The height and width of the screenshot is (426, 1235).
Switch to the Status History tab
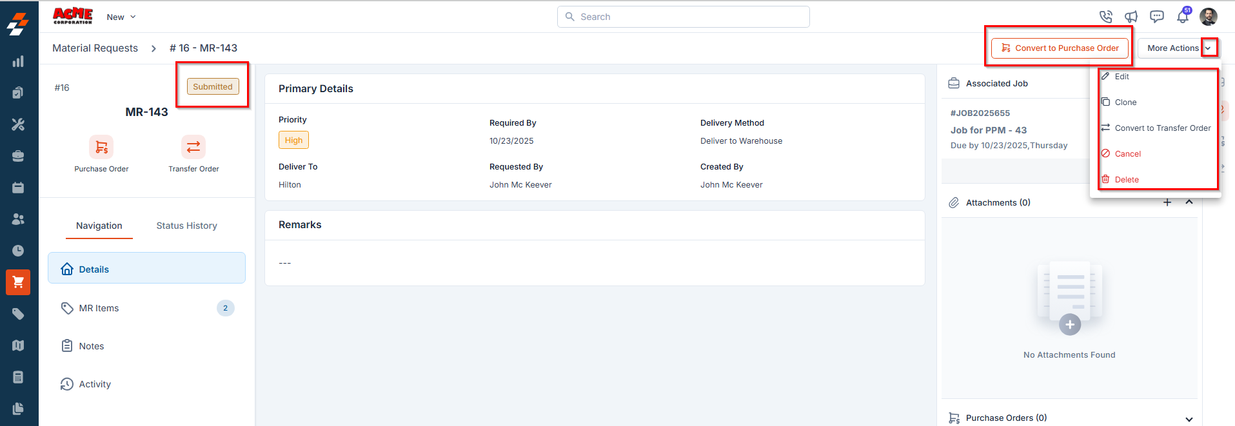click(x=186, y=226)
